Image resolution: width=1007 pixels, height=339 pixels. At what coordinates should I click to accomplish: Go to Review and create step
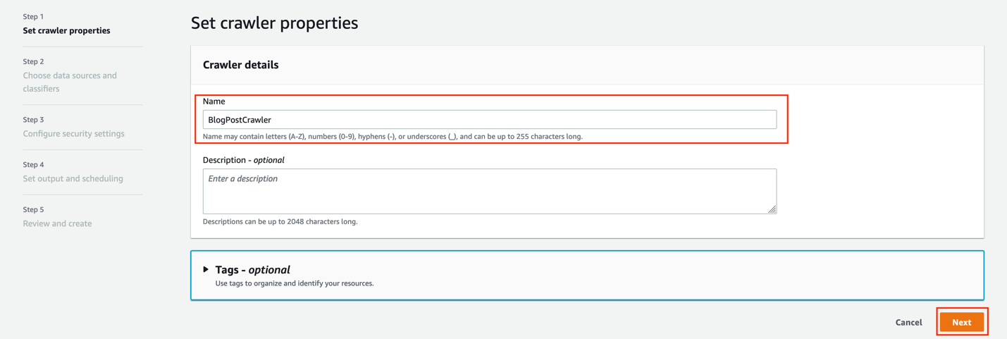(57, 223)
